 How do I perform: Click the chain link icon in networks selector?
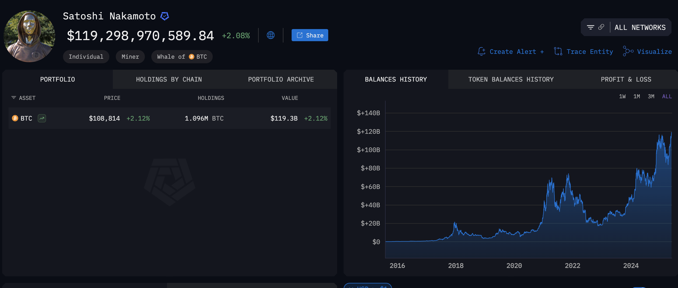point(601,27)
